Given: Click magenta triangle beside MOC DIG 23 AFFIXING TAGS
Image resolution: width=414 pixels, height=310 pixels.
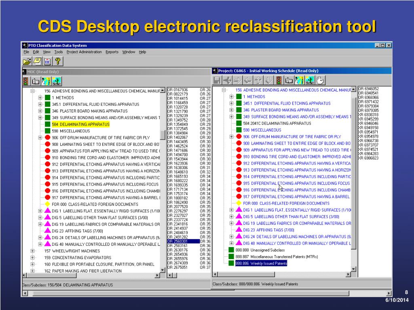Looking at the screenshot, I should pyautogui.click(x=48, y=230).
